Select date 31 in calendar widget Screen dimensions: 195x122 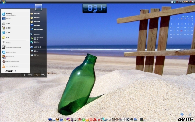[x=171, y=38]
